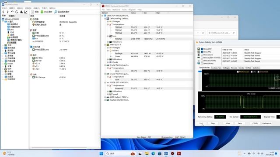Enable the Stress system memory checkbox
280x157 pixels.
pyautogui.click(x=202, y=58)
